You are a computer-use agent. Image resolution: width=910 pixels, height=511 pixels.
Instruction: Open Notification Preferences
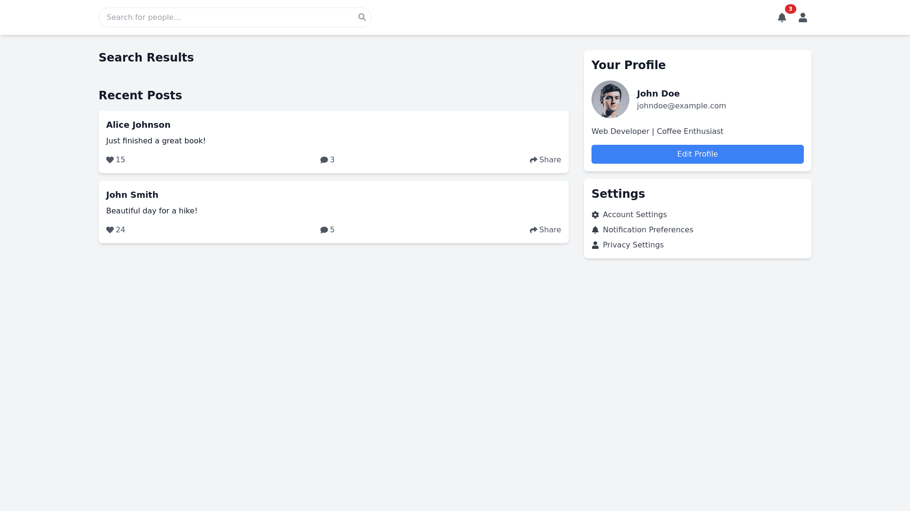pyautogui.click(x=647, y=230)
